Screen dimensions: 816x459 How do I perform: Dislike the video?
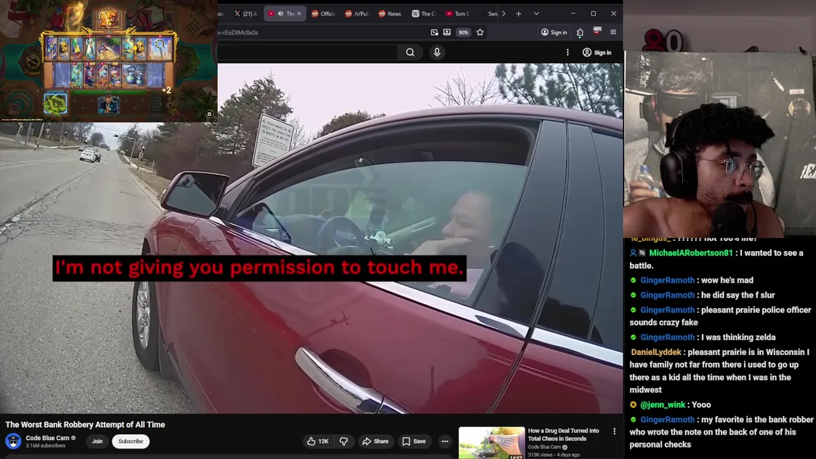(344, 441)
